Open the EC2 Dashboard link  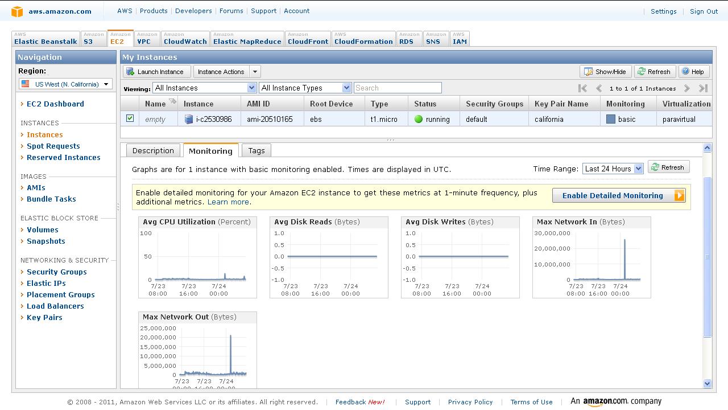[x=55, y=104]
